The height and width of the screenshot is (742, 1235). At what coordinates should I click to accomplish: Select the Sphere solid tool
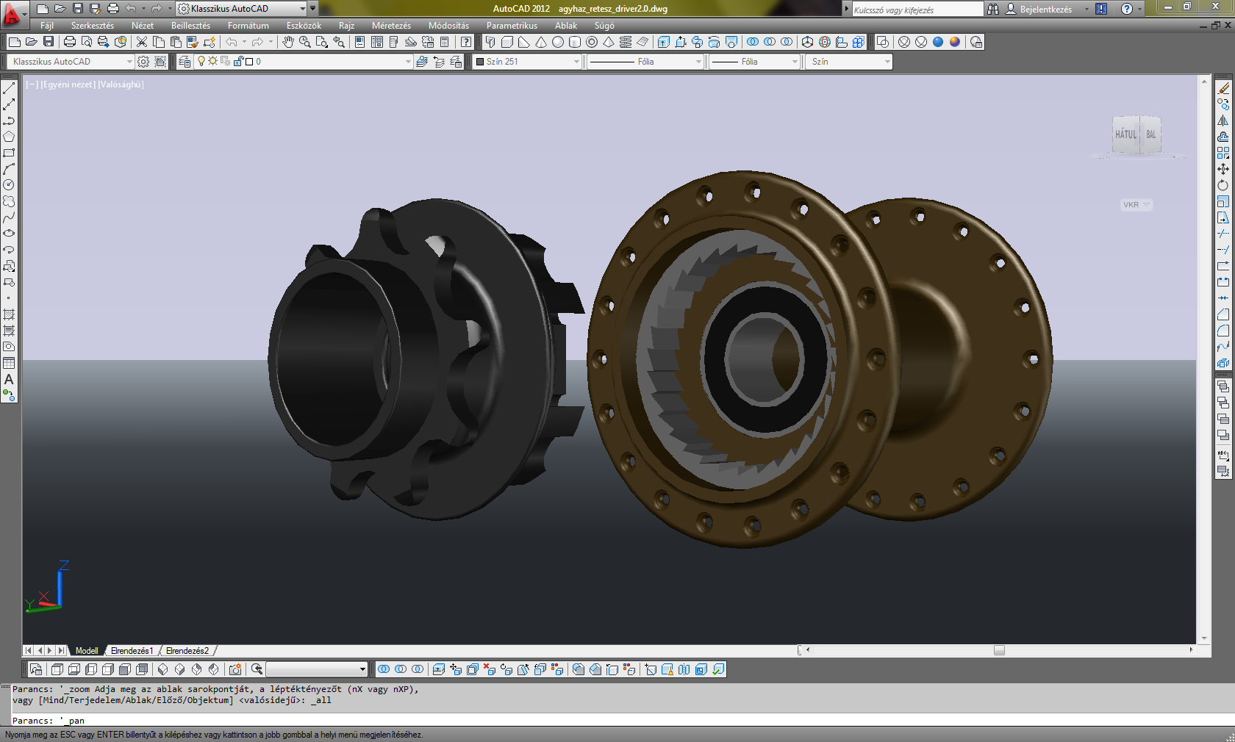click(558, 42)
